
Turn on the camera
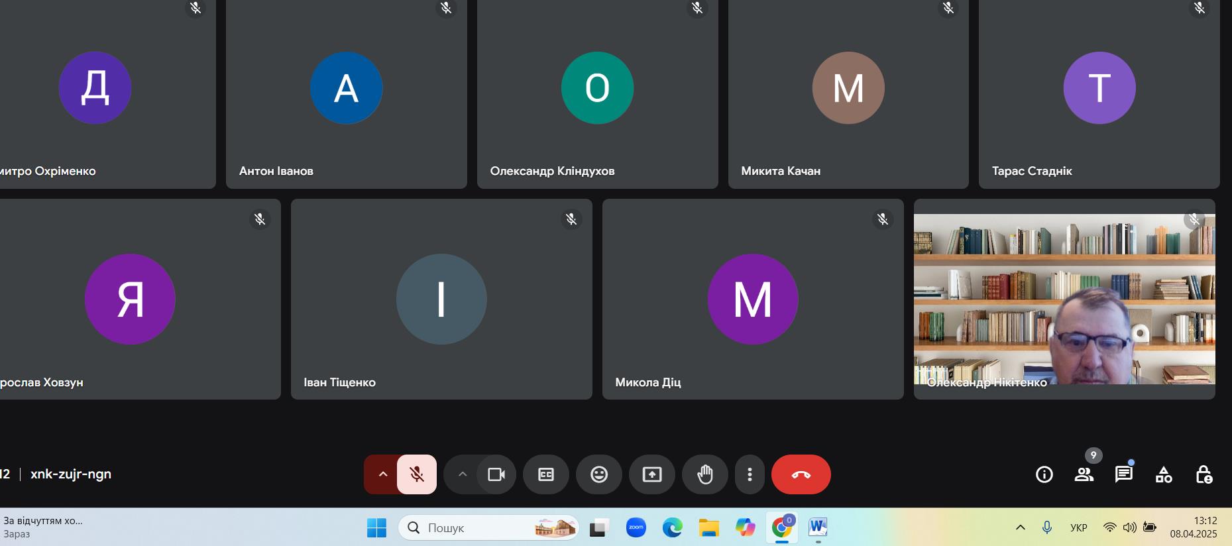[496, 474]
